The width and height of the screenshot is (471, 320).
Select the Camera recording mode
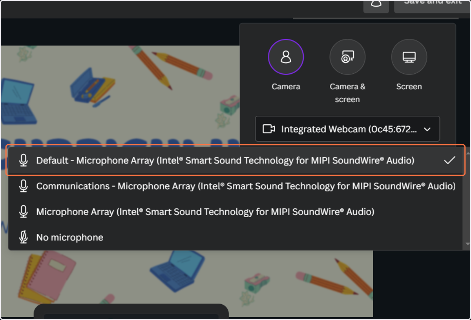[286, 57]
